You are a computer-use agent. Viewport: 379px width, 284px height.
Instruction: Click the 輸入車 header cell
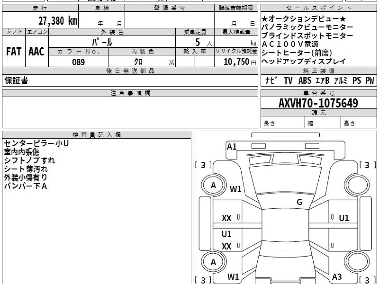pyautogui.click(x=195, y=51)
